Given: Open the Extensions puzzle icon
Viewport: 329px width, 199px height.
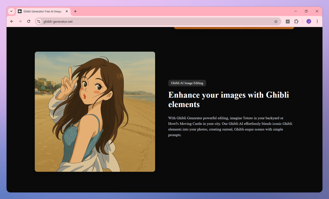Looking at the screenshot, I should point(296,21).
